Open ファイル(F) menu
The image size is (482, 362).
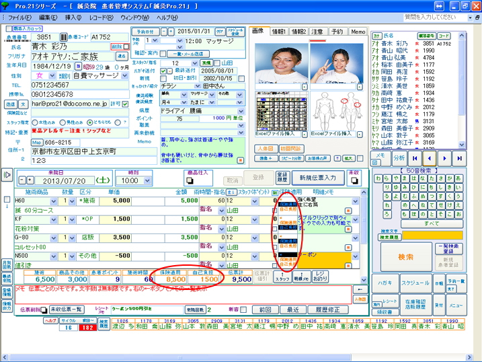[x=19, y=17]
